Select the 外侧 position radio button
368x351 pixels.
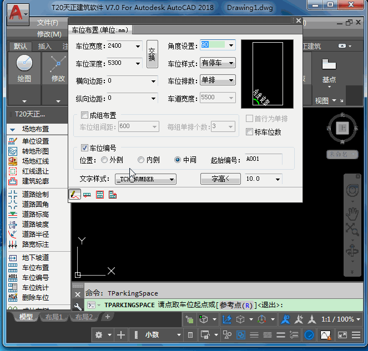[x=104, y=160]
